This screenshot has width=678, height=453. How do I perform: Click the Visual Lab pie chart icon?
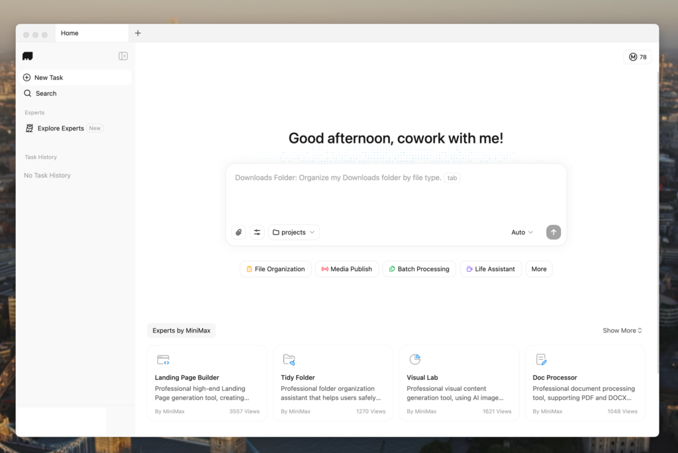point(415,359)
